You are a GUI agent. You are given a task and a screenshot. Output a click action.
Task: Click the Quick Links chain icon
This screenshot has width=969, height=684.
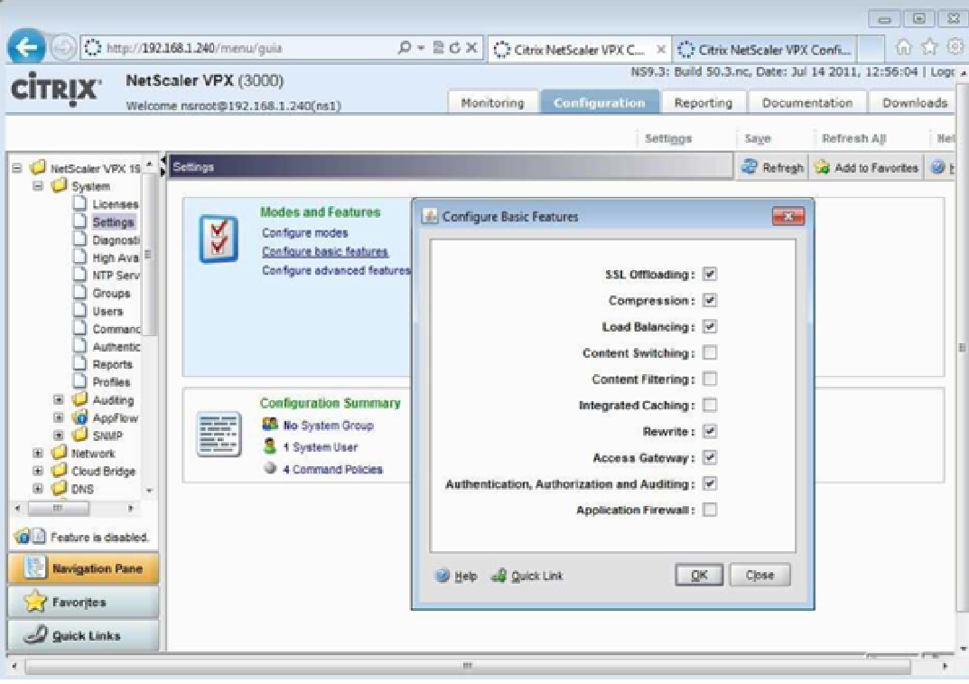click(x=36, y=634)
